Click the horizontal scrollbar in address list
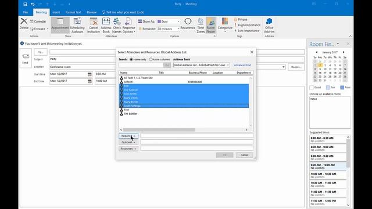372x209 pixels. [159, 129]
